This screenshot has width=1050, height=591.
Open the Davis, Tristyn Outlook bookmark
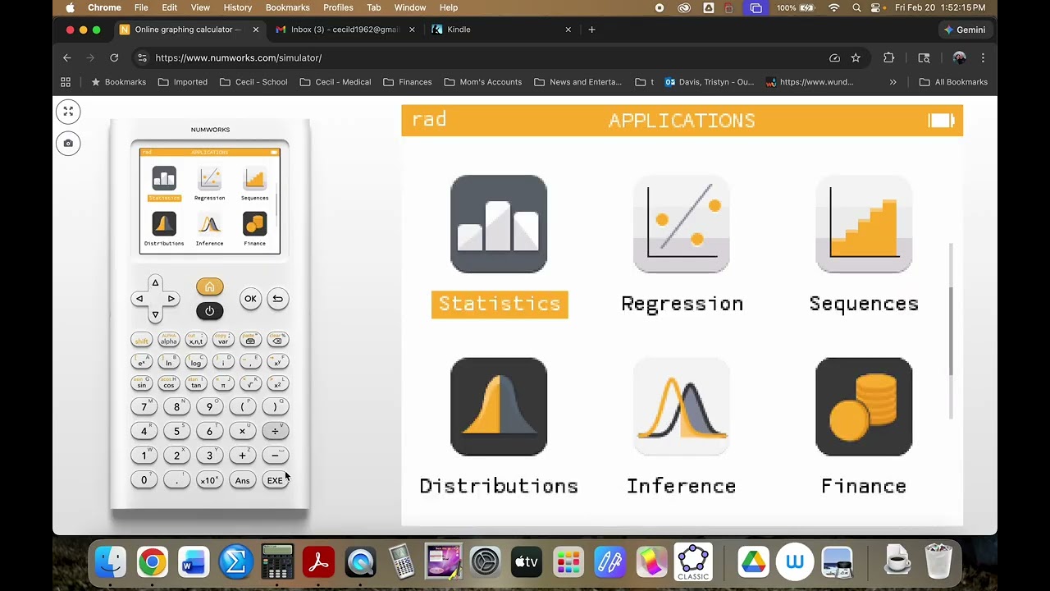709,82
